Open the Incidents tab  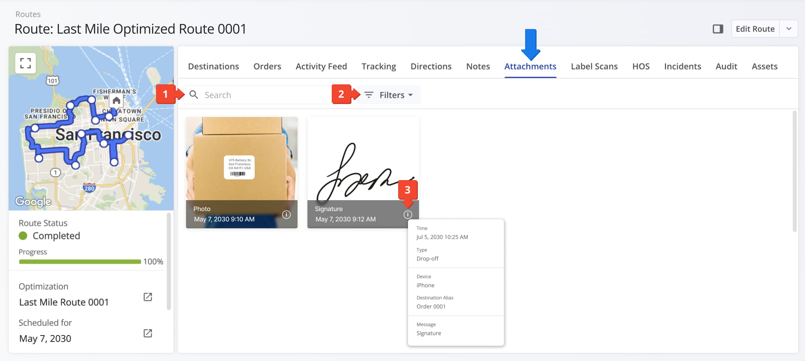tap(682, 66)
